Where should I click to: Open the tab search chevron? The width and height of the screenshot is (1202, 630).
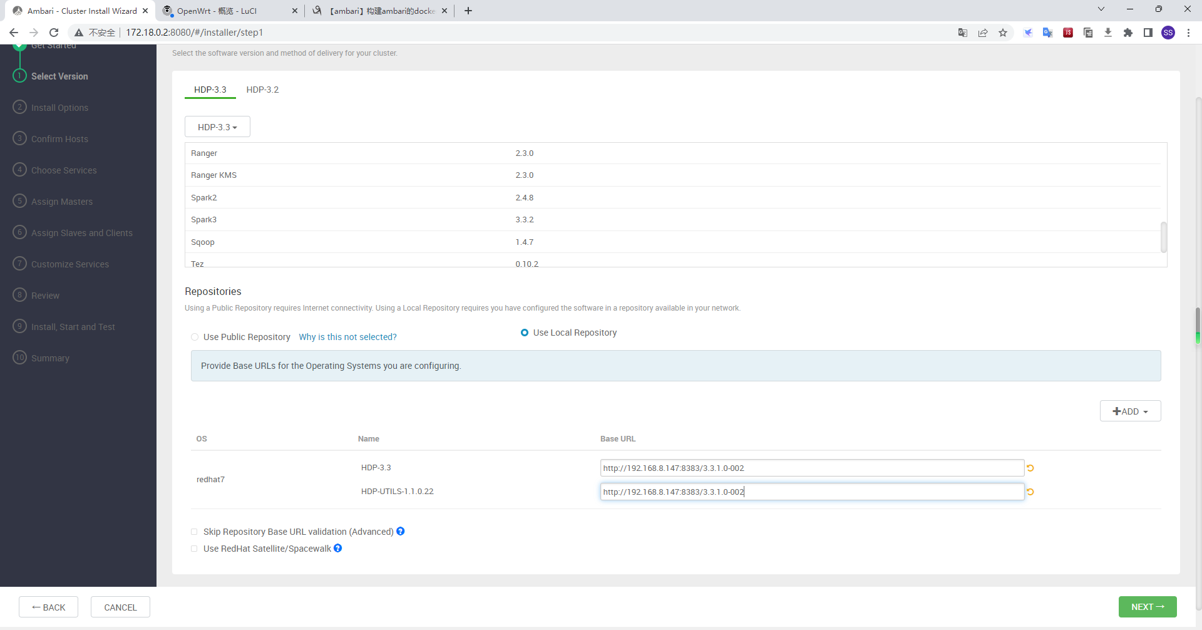[1101, 9]
